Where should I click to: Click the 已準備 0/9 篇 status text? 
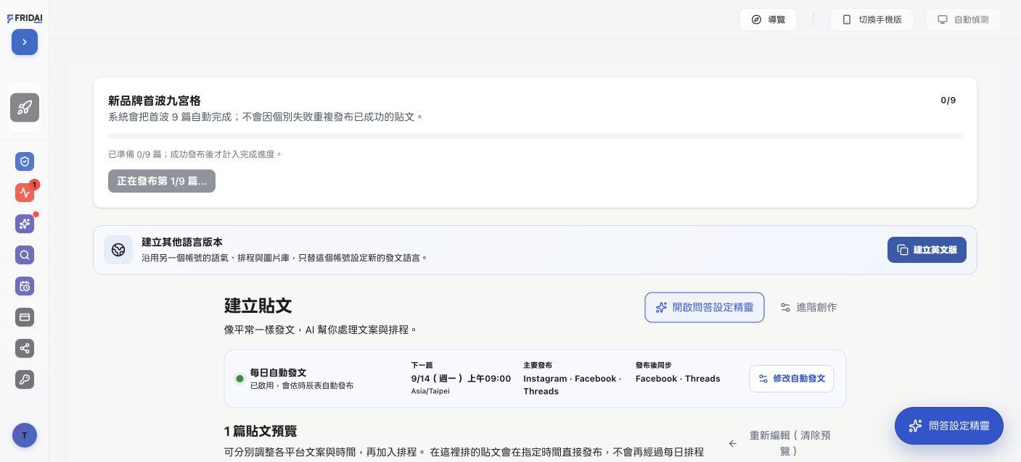click(194, 154)
